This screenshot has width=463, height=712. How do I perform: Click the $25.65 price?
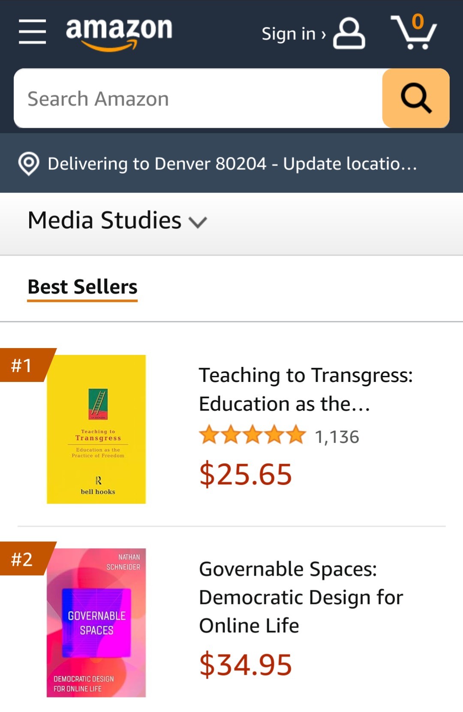[x=246, y=475]
